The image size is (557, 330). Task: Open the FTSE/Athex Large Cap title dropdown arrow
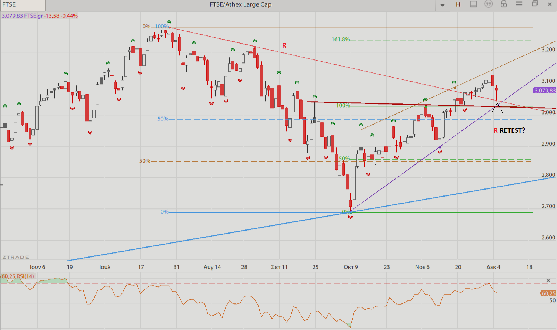click(x=443, y=5)
